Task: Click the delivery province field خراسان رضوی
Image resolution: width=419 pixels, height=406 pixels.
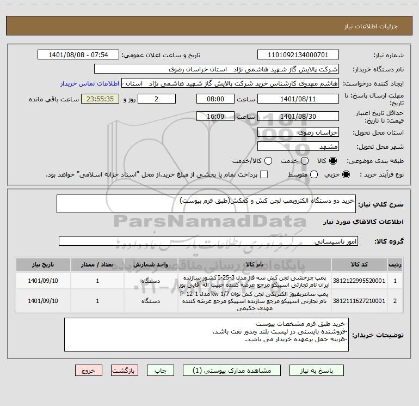Action: (x=298, y=132)
